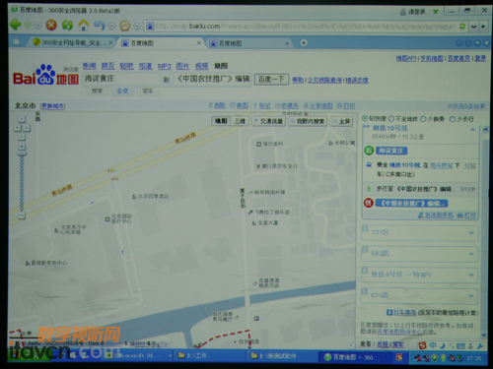Screen dimensions: 493x369
Task: Expand the 683路 route result
Action: coord(420,254)
